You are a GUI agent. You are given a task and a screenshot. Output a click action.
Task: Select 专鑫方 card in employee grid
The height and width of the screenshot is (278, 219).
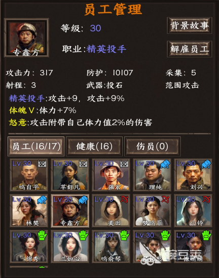point(70,211)
